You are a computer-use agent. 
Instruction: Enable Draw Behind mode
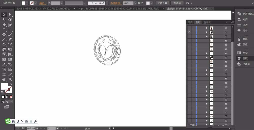click(x=7, y=102)
